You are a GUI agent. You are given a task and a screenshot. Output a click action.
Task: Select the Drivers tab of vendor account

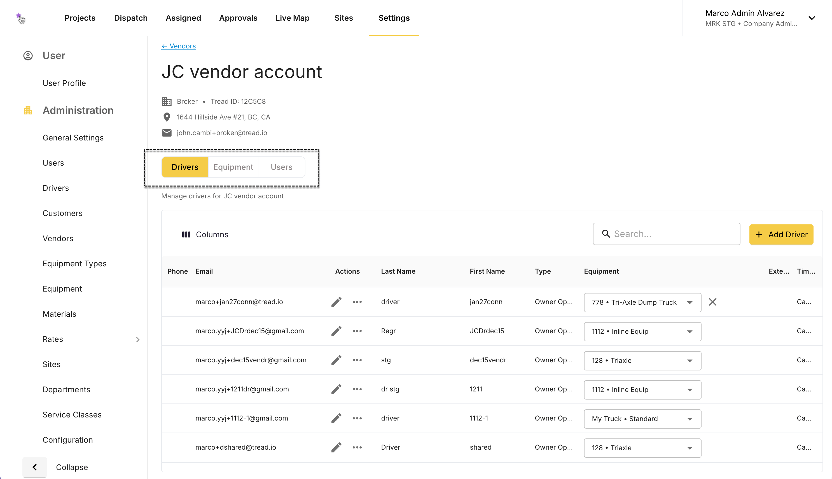[x=185, y=167]
